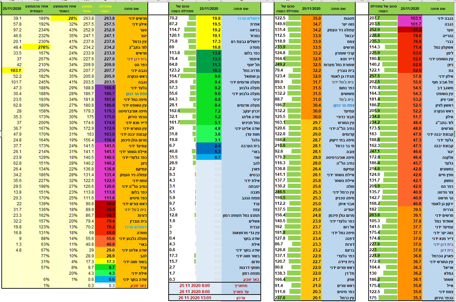Click the ממוצע שנתי column header
456x302 pixels.
click(x=87, y=9)
